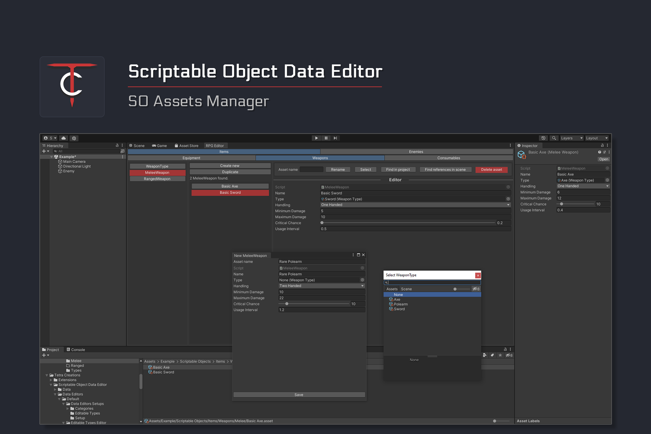Screen dimensions: 651x434
Task: Click the Inspector preset settings icon
Action: [x=604, y=152]
